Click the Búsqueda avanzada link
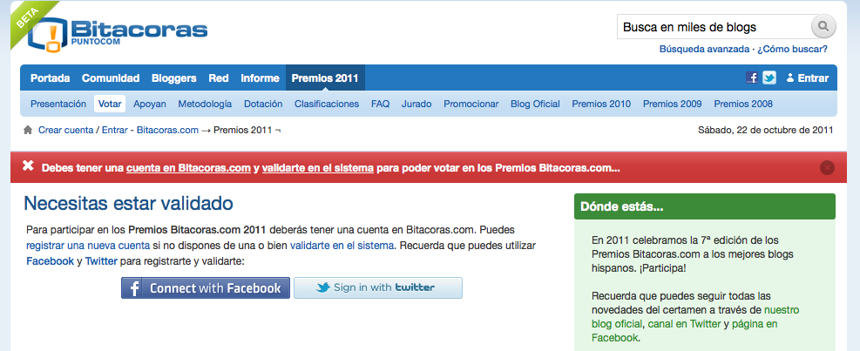This screenshot has width=860, height=351. click(x=704, y=50)
